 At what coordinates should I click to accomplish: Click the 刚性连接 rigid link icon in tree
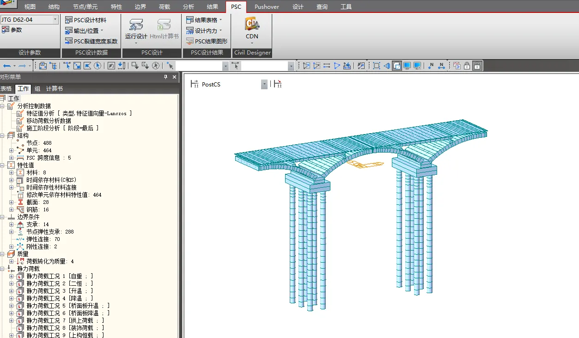20,246
